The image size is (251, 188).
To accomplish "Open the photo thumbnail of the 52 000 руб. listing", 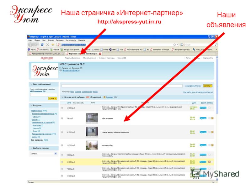I will (x=92, y=132).
